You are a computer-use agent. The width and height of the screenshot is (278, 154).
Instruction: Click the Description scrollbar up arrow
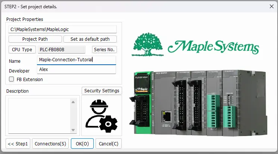[73, 102]
